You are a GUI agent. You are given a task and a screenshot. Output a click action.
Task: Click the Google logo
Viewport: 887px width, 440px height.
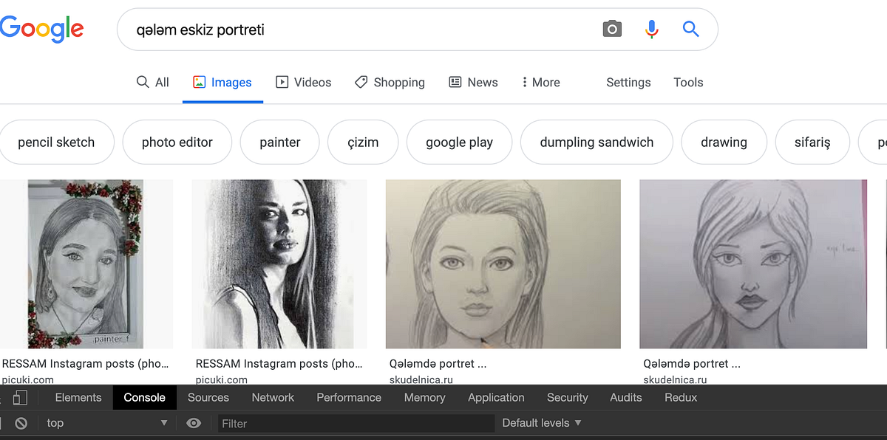coord(41,30)
